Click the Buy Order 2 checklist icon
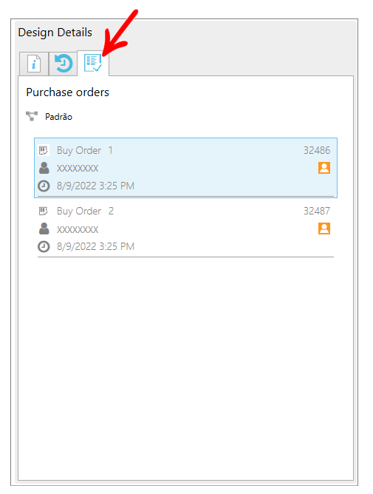This screenshot has height=494, width=373. (44, 211)
